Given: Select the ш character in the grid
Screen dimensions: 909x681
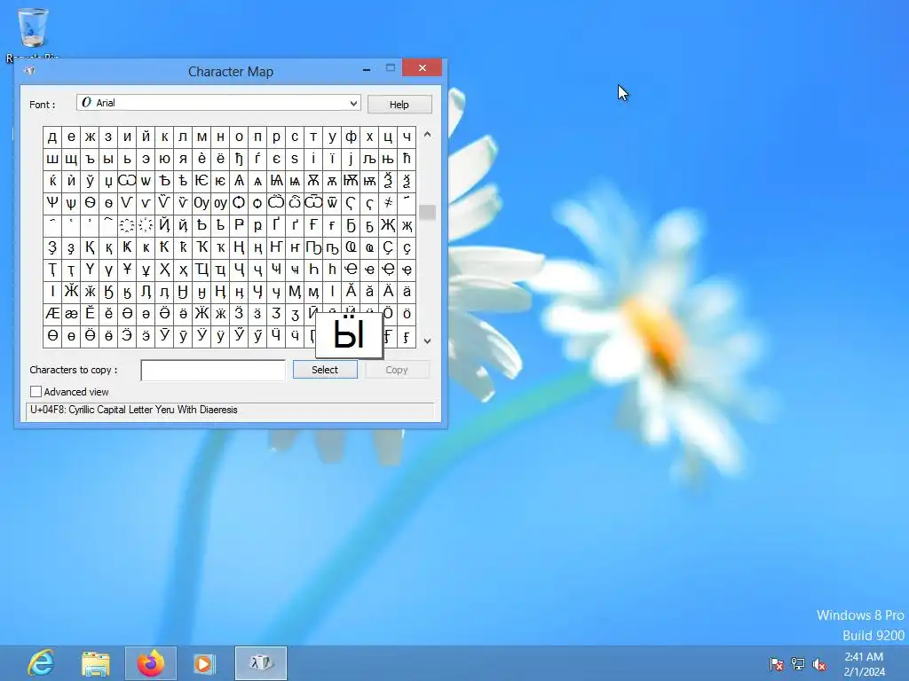Looking at the screenshot, I should point(52,159).
